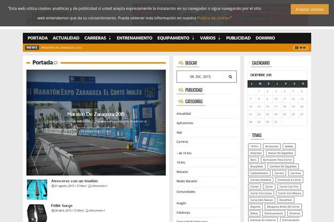
Task: Open the FitBit Surge article title
Action: pos(62,206)
